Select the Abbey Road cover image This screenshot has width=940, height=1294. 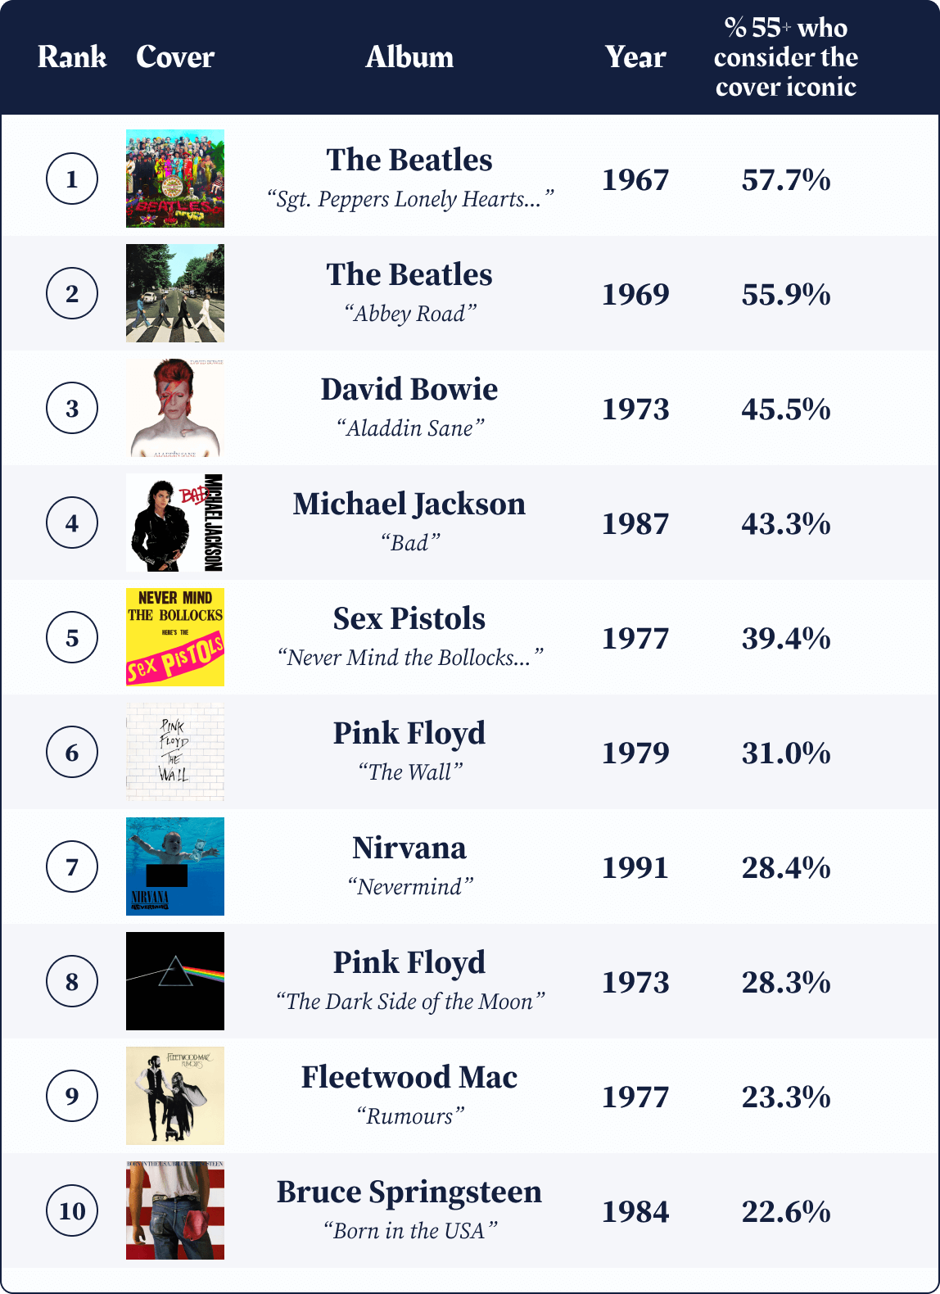click(175, 293)
